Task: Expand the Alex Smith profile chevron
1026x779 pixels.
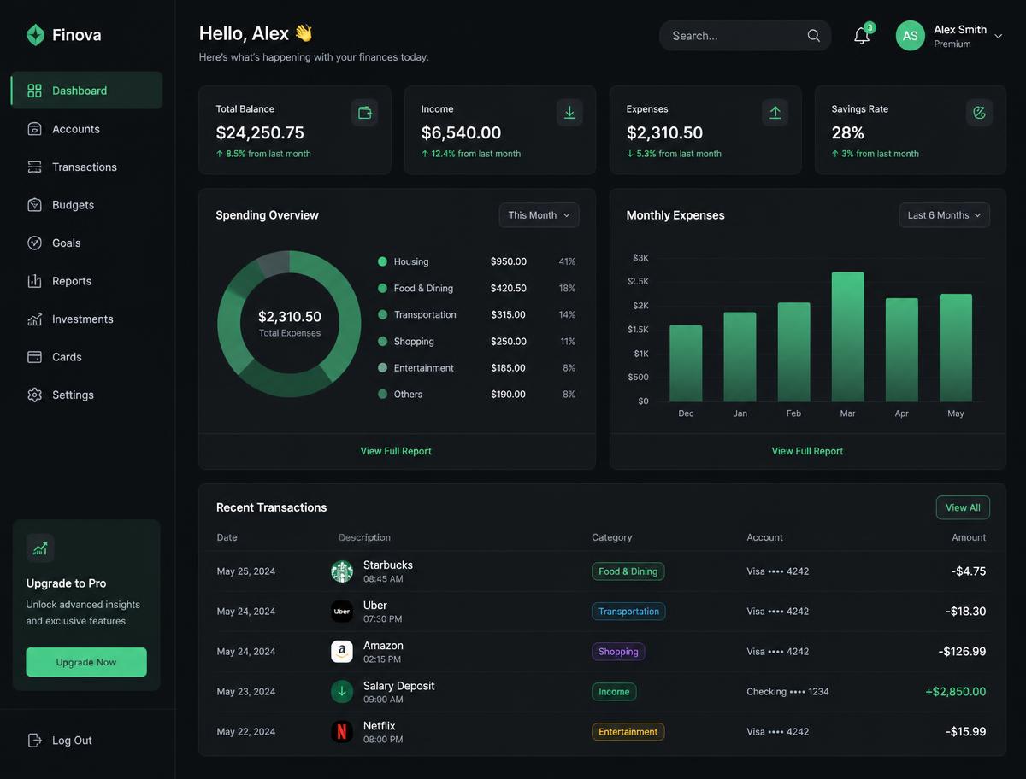Action: pos(998,37)
